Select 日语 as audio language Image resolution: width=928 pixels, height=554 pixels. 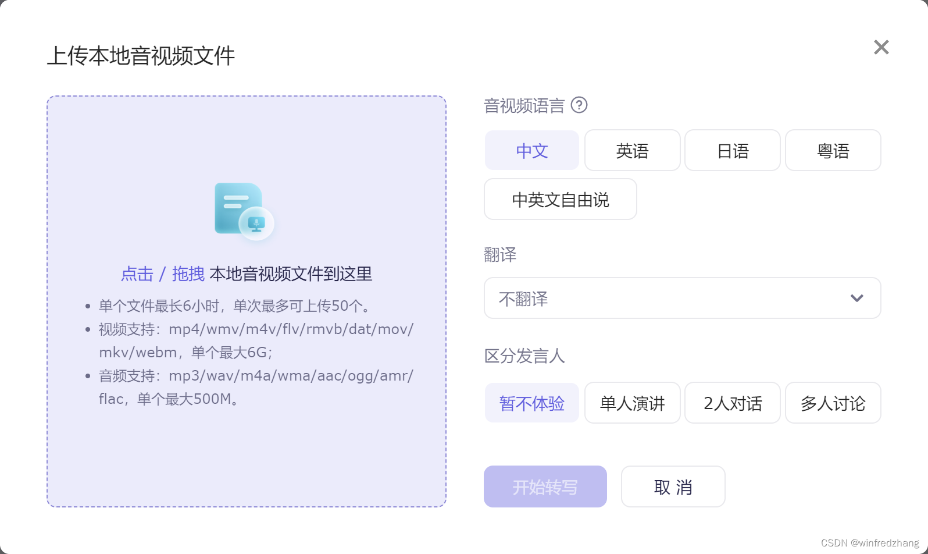click(733, 151)
